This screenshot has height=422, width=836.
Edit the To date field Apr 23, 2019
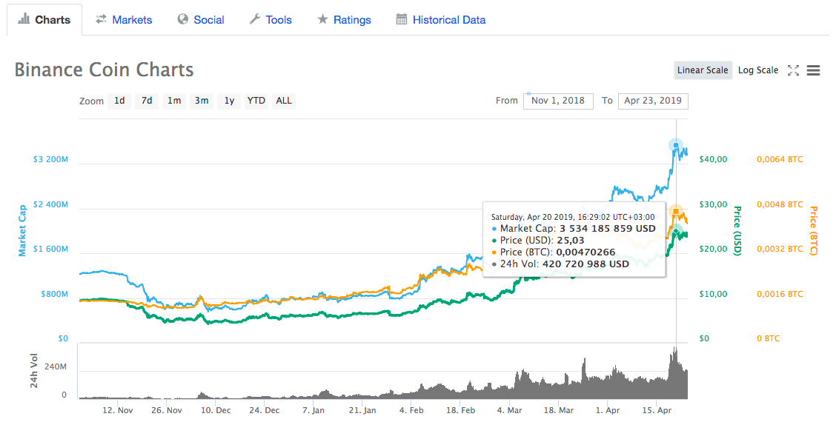click(x=653, y=101)
